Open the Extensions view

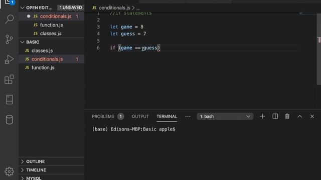[9, 79]
